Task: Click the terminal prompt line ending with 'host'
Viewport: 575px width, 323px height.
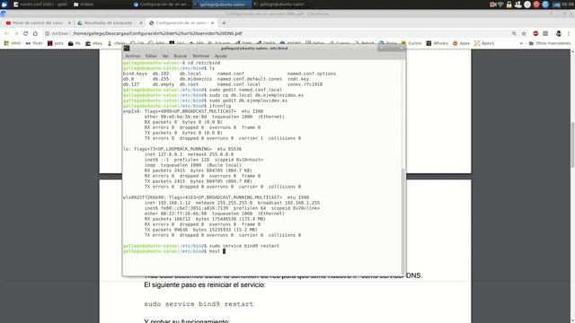Action: click(174, 251)
